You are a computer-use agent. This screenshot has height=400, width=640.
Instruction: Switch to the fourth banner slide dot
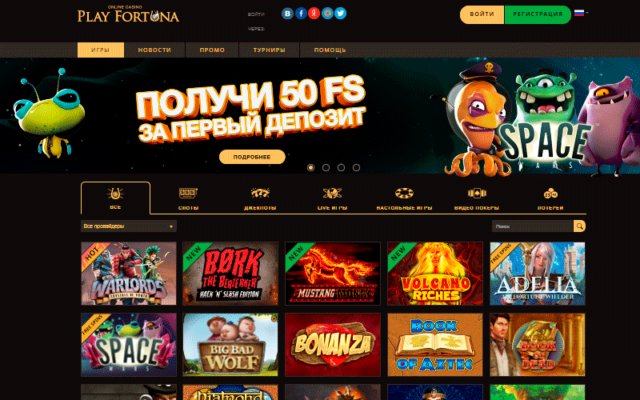(356, 167)
